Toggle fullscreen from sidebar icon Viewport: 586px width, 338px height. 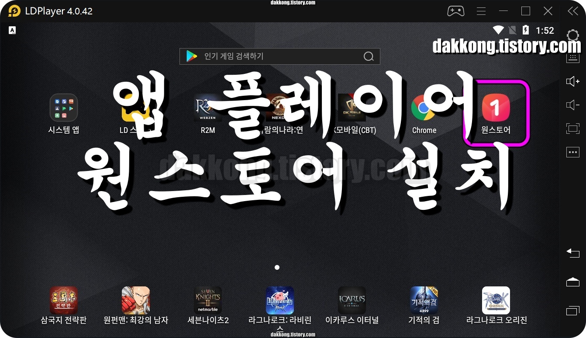click(573, 129)
